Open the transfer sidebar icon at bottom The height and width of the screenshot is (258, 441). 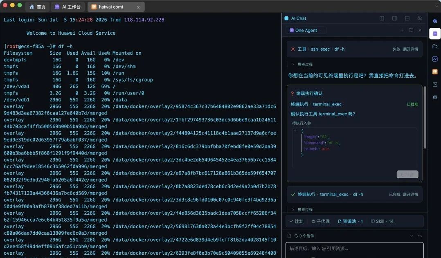(x=435, y=97)
